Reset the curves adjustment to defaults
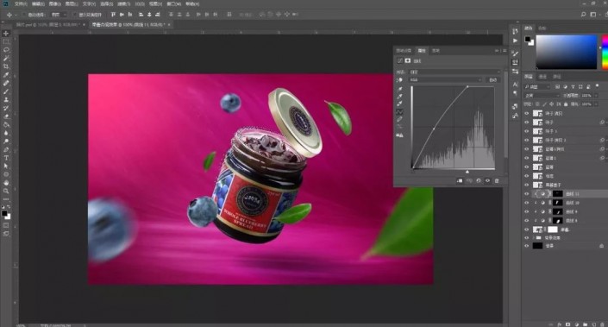 [479, 181]
